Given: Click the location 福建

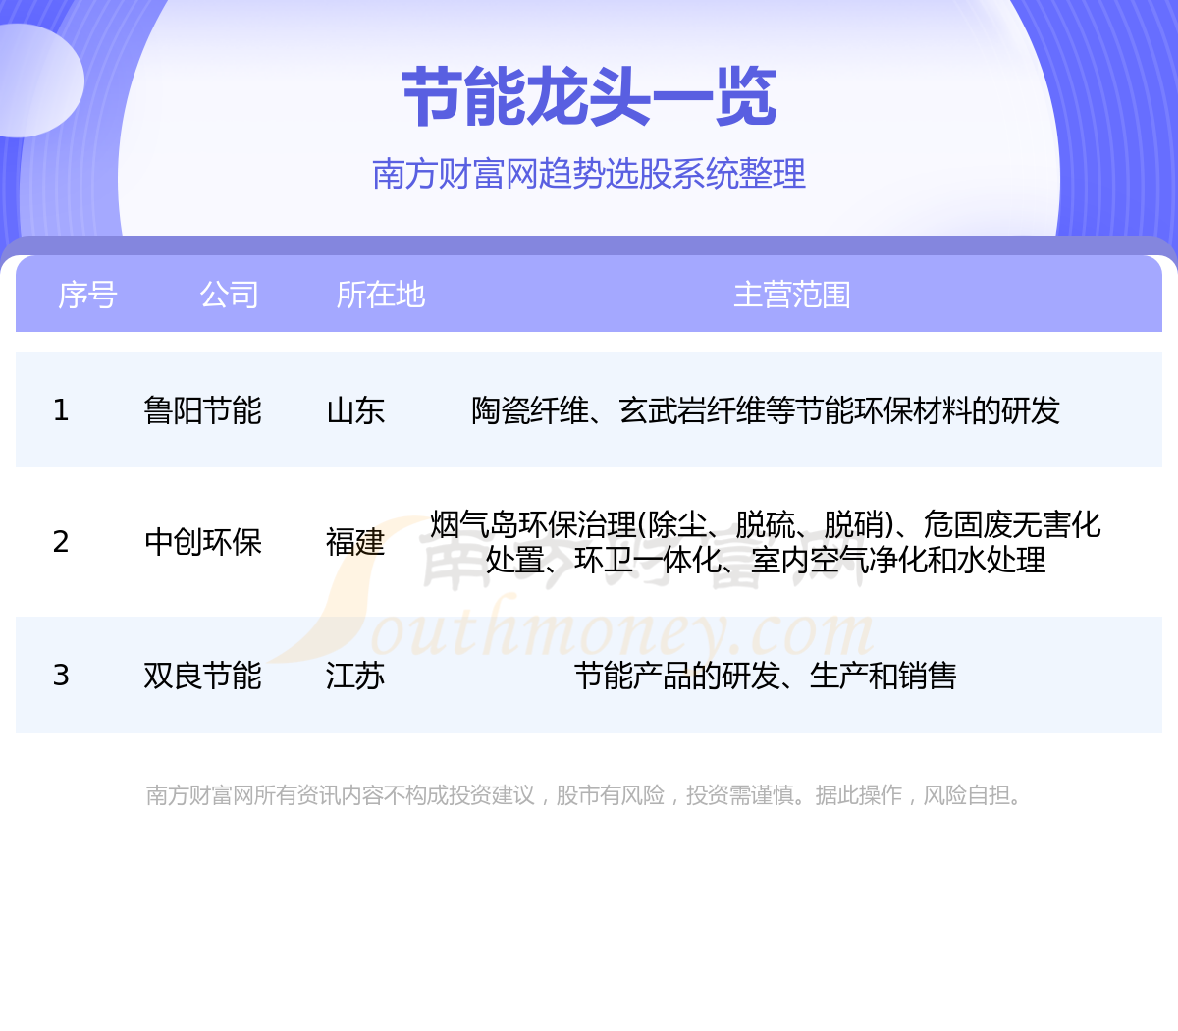Looking at the screenshot, I should click(x=355, y=542).
